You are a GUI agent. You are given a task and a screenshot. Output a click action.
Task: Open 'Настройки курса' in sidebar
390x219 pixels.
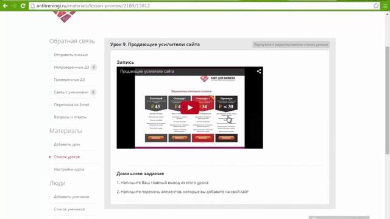69,169
